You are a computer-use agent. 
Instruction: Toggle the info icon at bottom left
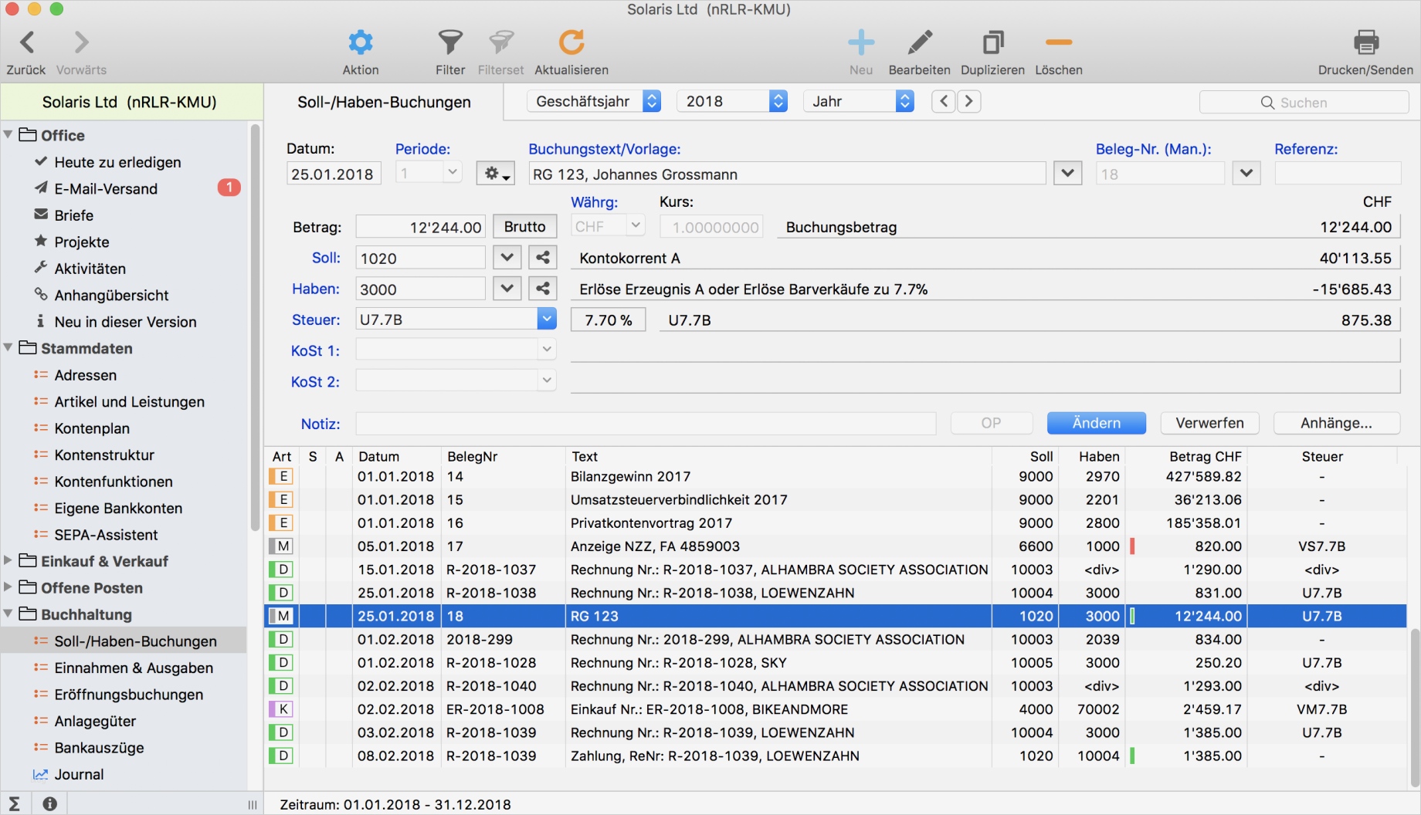pyautogui.click(x=49, y=803)
